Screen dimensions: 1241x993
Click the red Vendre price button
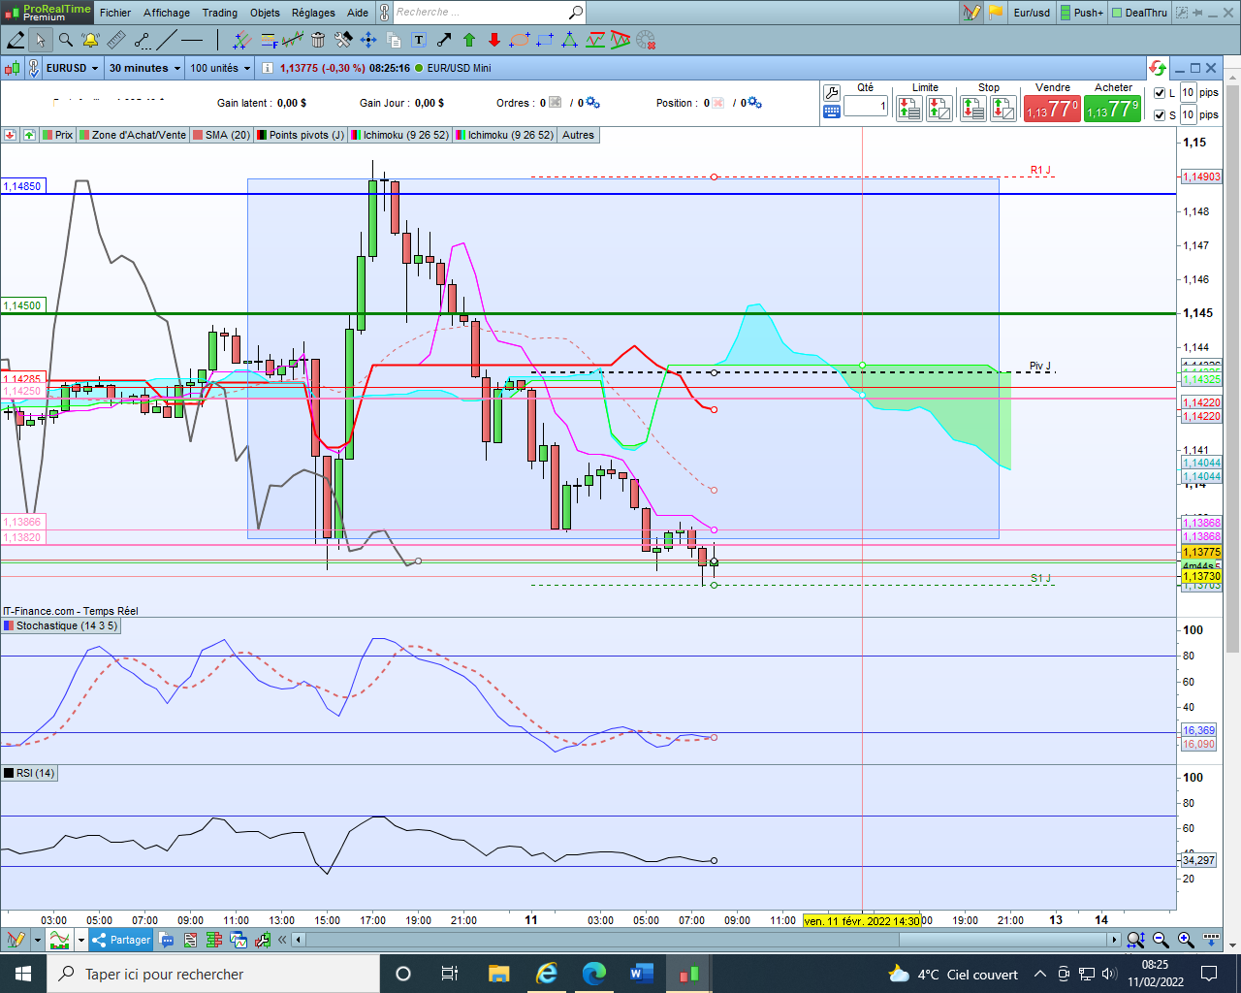pyautogui.click(x=1052, y=109)
